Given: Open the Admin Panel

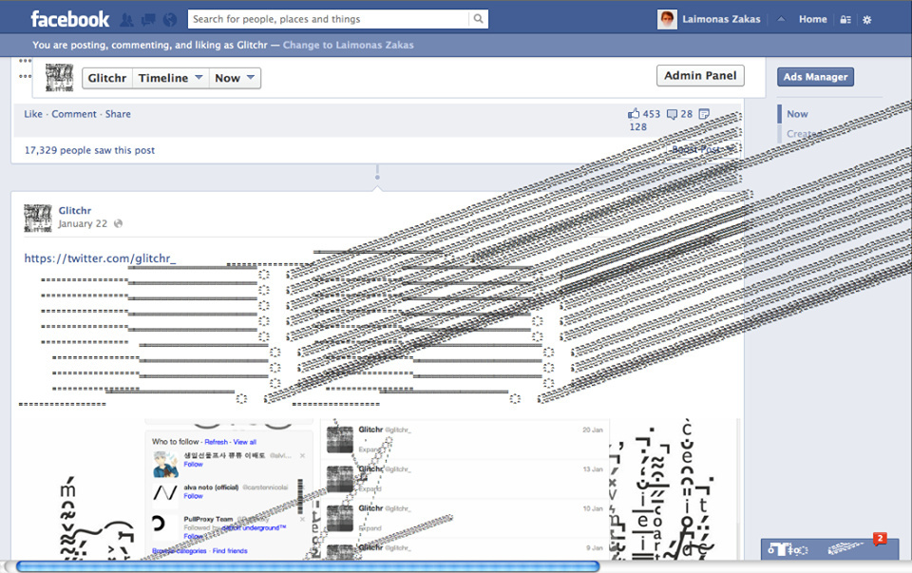Looking at the screenshot, I should (699, 76).
